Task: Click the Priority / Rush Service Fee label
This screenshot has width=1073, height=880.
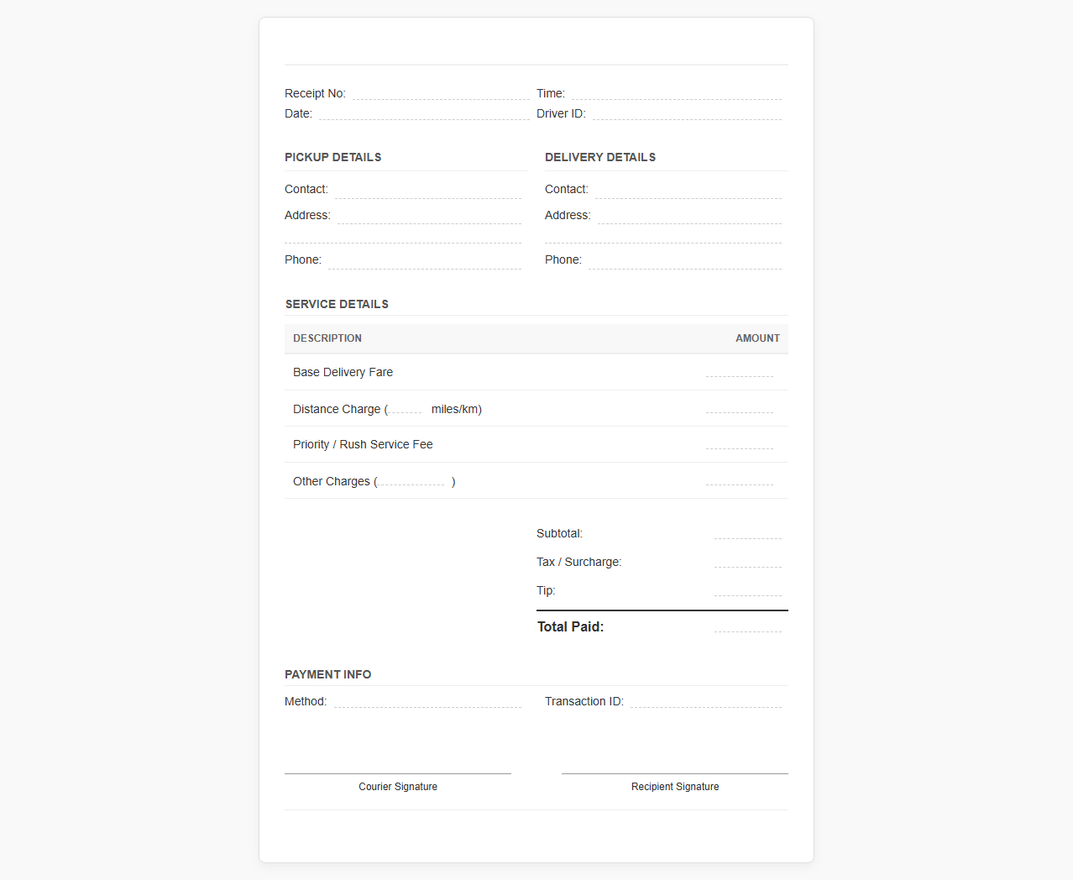Action: (x=363, y=444)
